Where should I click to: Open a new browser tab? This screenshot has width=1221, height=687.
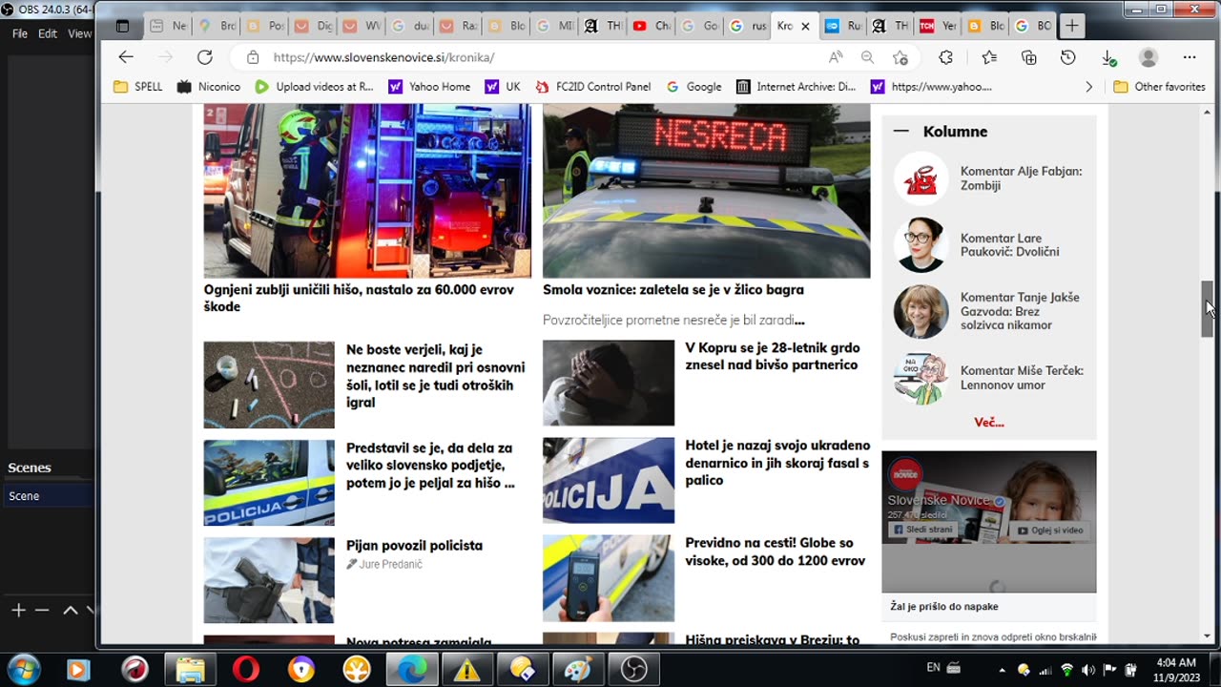click(x=1072, y=26)
